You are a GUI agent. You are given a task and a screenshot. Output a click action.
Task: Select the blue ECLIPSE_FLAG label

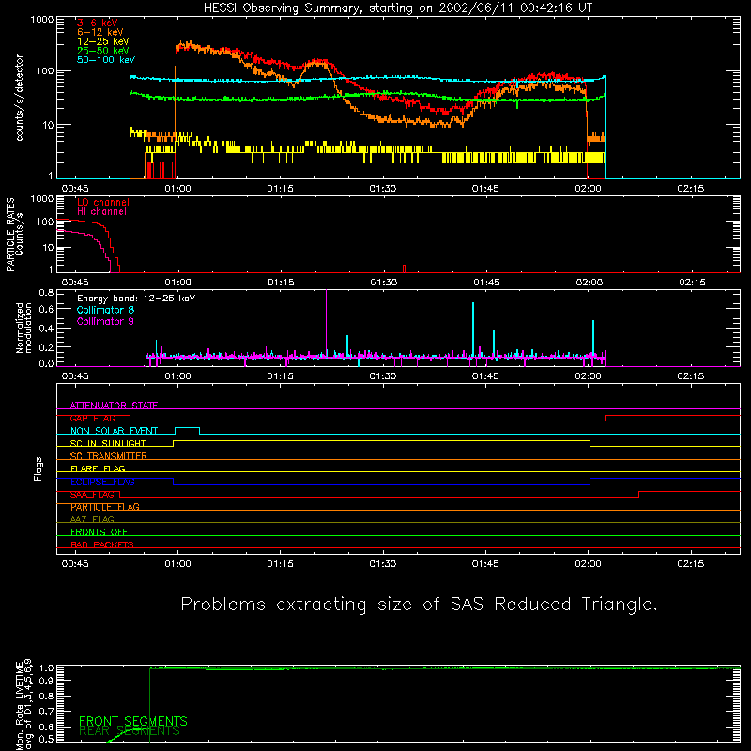point(102,482)
